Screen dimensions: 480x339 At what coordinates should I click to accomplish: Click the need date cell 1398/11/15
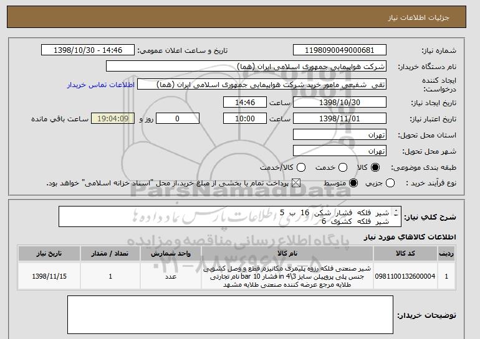(49, 276)
